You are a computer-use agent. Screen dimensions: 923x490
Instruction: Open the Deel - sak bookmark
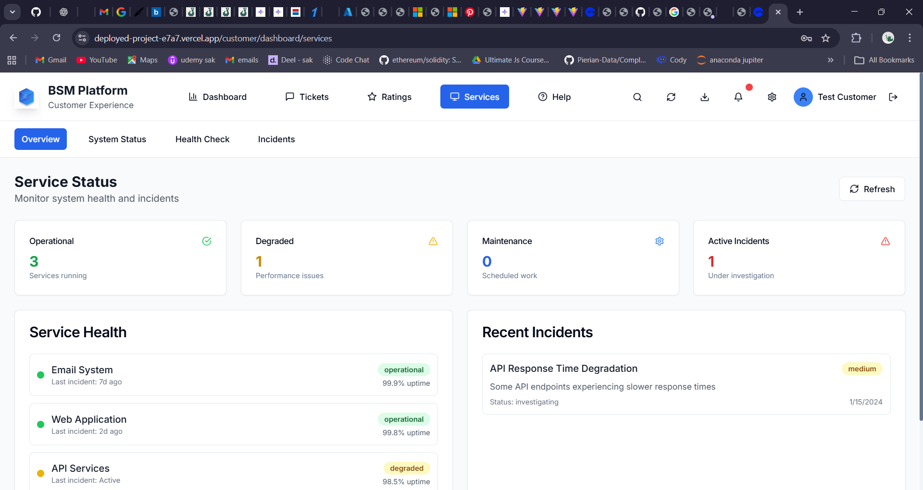pos(291,60)
